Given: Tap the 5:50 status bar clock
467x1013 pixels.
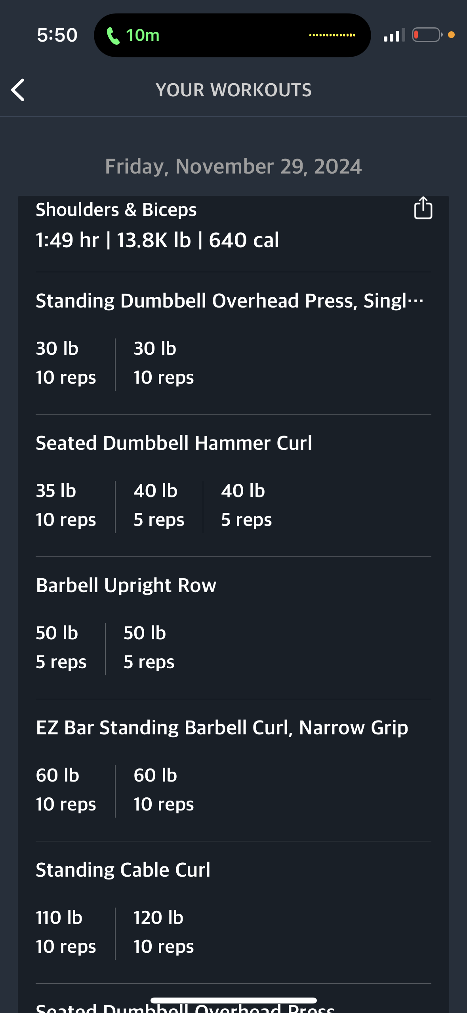Looking at the screenshot, I should point(57,35).
